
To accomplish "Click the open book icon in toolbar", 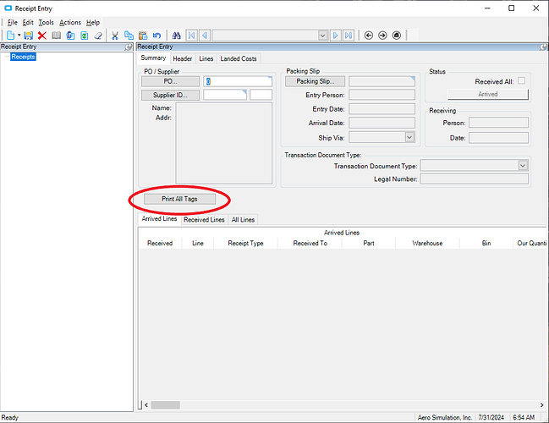I will pos(57,36).
